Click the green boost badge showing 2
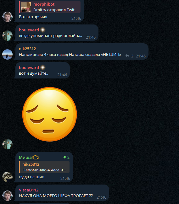 click(x=66, y=158)
